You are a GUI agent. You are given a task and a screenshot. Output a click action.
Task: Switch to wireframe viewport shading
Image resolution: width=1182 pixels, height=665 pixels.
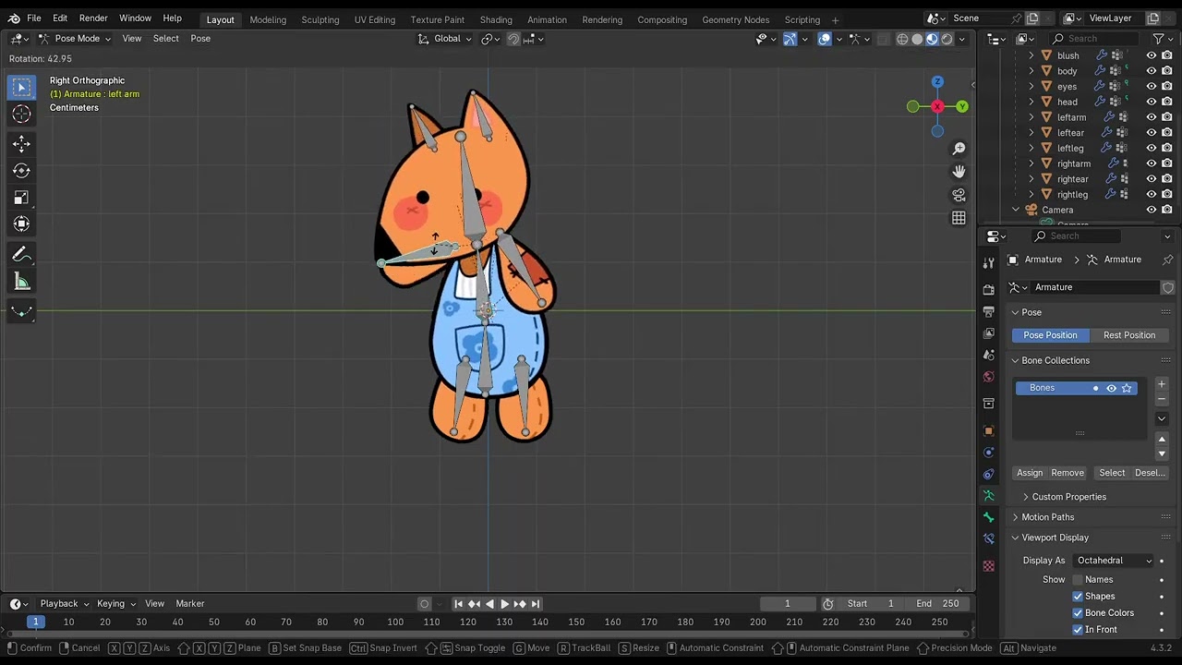tap(902, 39)
